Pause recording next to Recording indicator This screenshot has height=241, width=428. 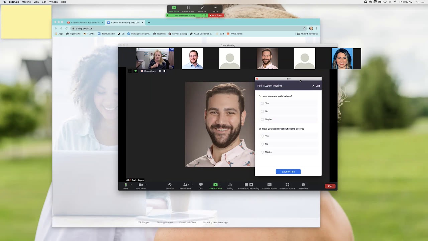point(159,71)
